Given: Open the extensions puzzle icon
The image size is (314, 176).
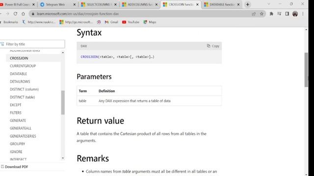Looking at the screenshot, I should tap(271, 14).
